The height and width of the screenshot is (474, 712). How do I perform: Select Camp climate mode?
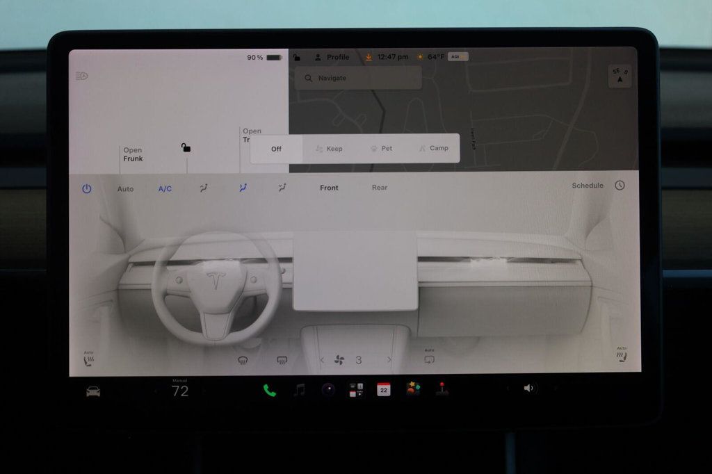coord(434,148)
